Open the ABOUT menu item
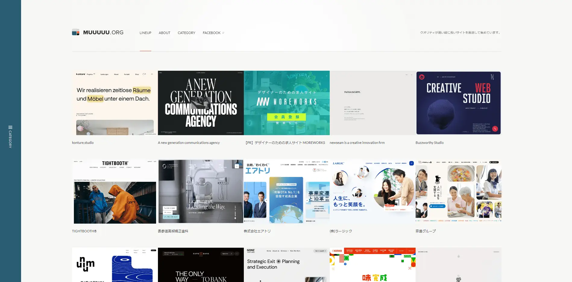This screenshot has height=282, width=572. [165, 33]
